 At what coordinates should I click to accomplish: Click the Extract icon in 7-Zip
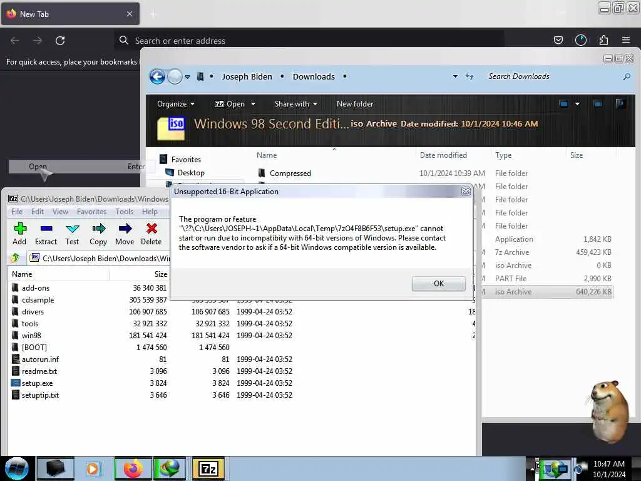click(46, 228)
